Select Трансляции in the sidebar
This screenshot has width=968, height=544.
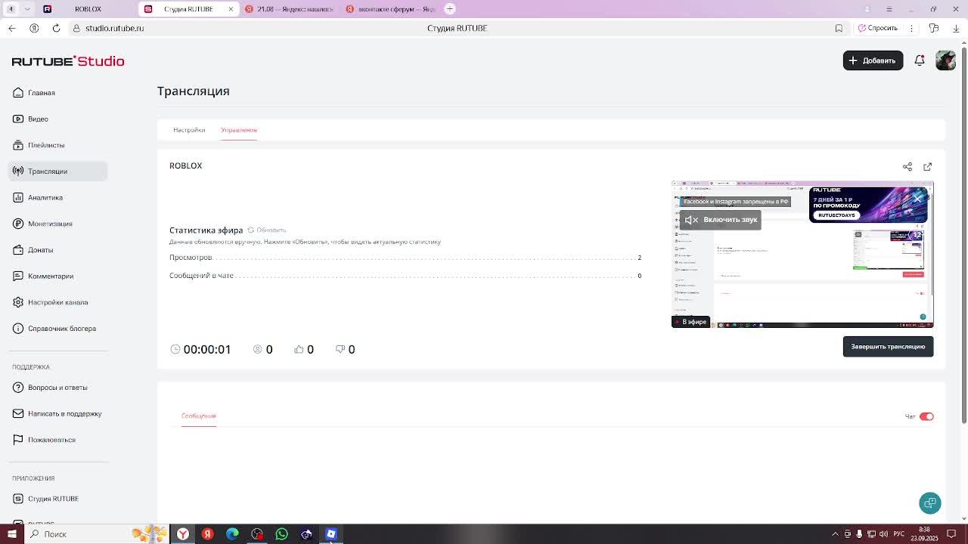(x=57, y=172)
